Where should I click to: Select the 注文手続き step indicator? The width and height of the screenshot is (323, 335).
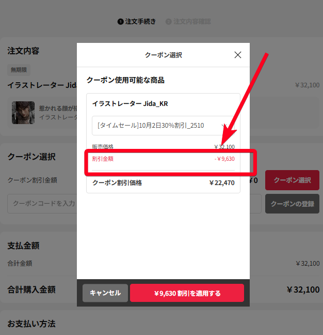137,22
